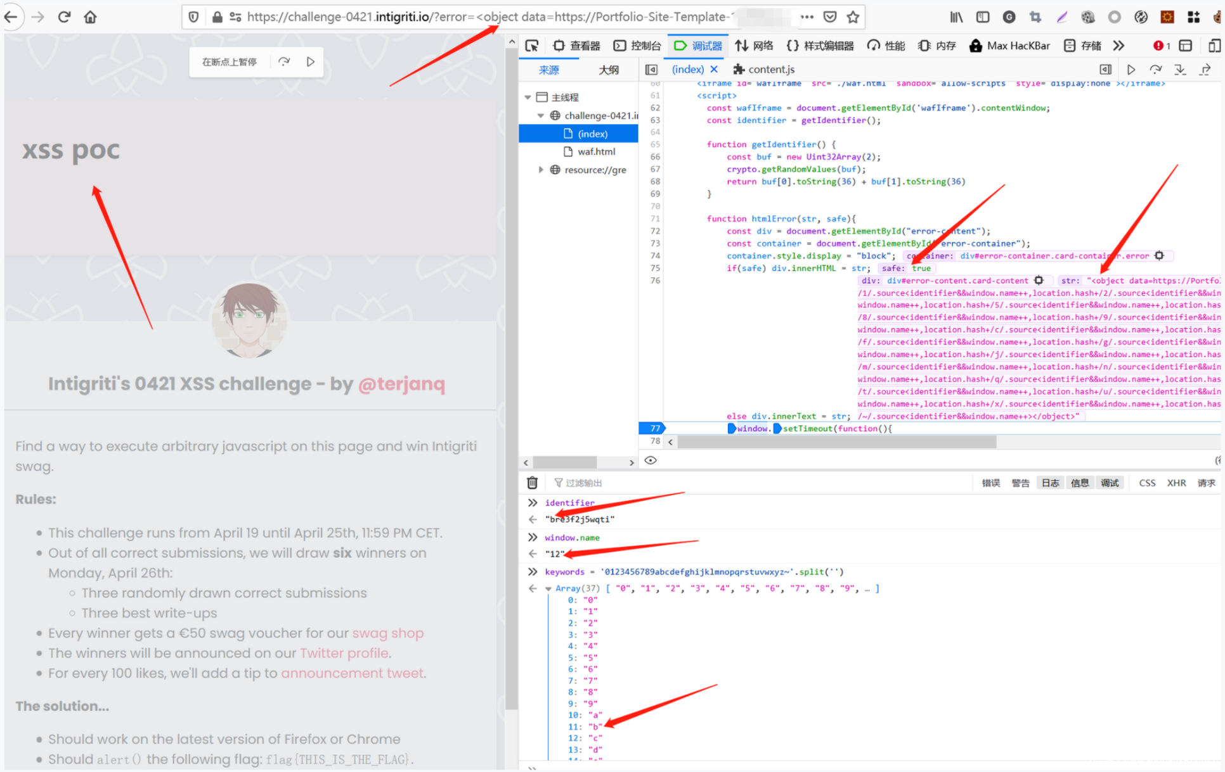
Task: Click the debugger Resume play icon
Action: tap(1131, 70)
